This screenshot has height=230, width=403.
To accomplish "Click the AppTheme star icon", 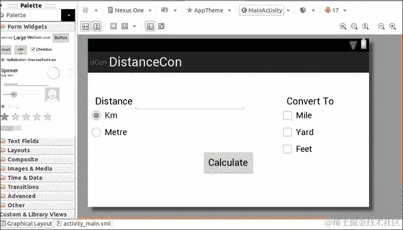I will pyautogui.click(x=189, y=10).
